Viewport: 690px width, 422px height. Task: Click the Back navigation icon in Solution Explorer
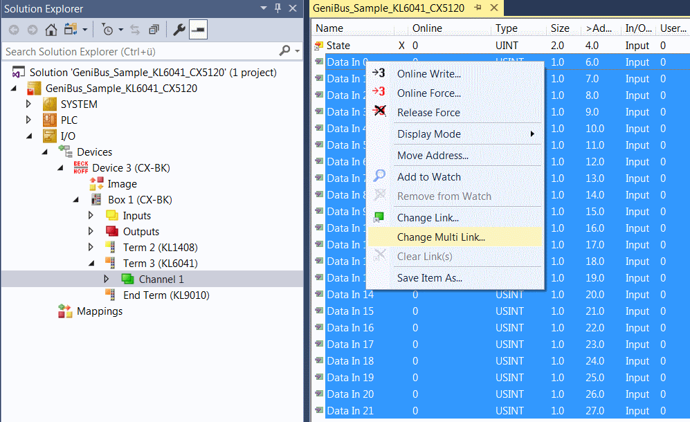coord(14,30)
